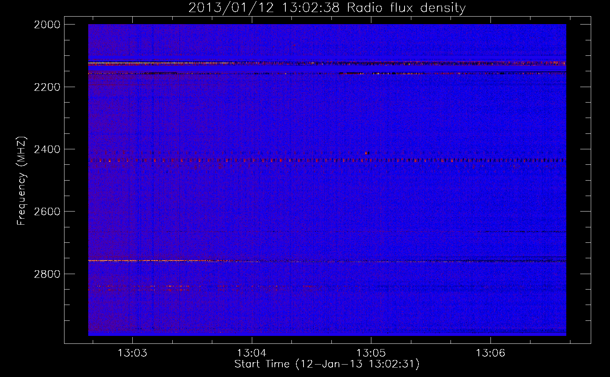Click the "Frequency (MHZ)" axis title
This screenshot has height=377, width=610.
coord(21,181)
